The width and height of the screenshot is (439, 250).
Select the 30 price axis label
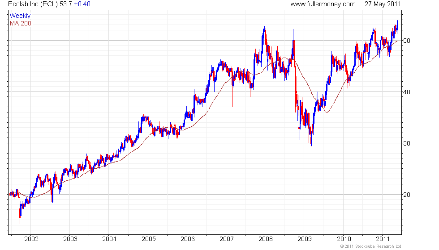click(x=407, y=143)
